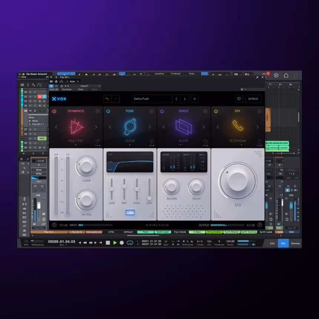Click the yellow Telephone SFX icon
The height and width of the screenshot is (319, 319).
click(238, 125)
